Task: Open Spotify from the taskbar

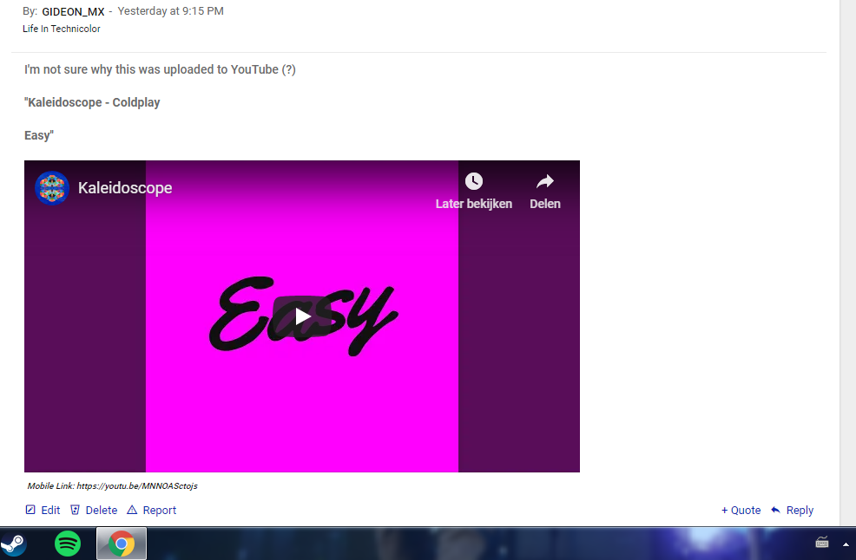Action: (x=68, y=544)
